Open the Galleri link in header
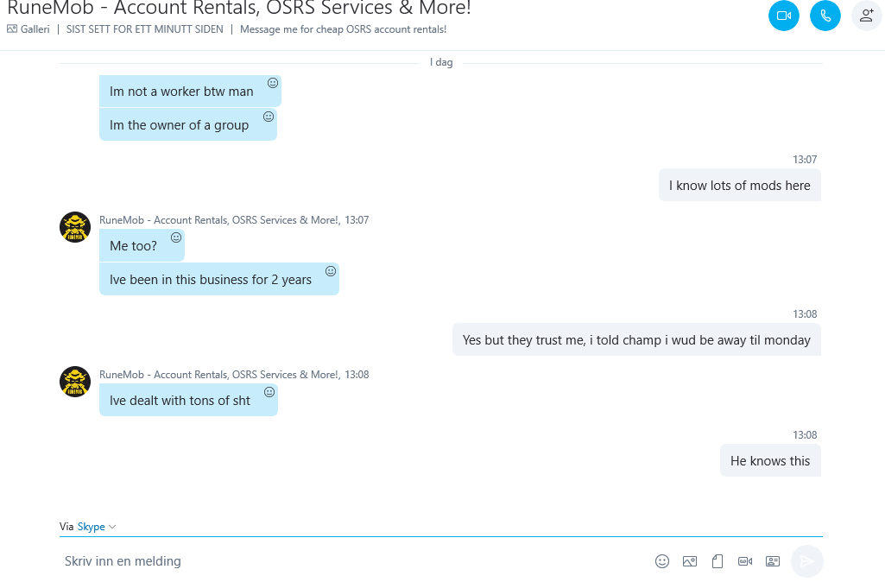The image size is (885, 582). click(28, 28)
